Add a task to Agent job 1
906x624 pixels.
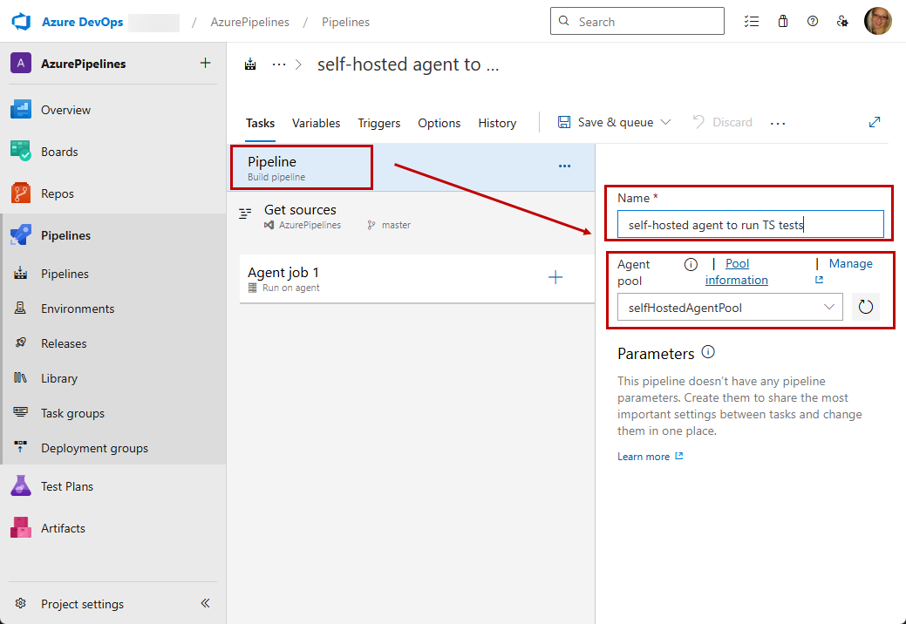pyautogui.click(x=555, y=278)
